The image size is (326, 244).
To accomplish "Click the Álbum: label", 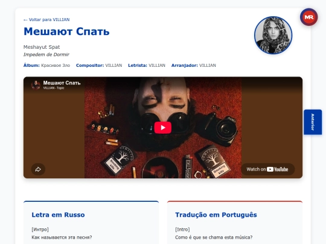I will coord(31,65).
